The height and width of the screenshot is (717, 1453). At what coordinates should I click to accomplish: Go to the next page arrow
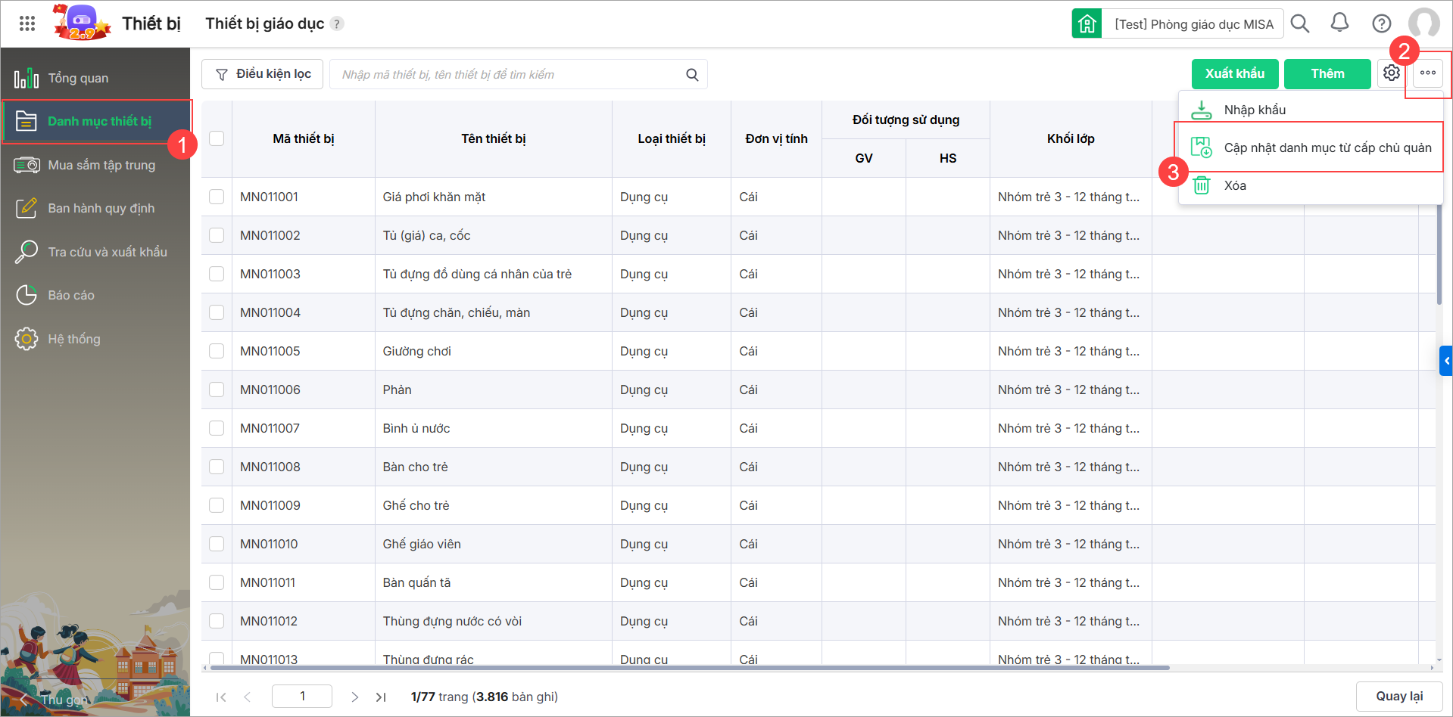tap(354, 697)
